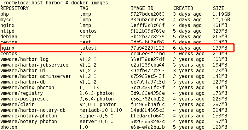
Task: Select the mysql repository name
Action: [7, 19]
